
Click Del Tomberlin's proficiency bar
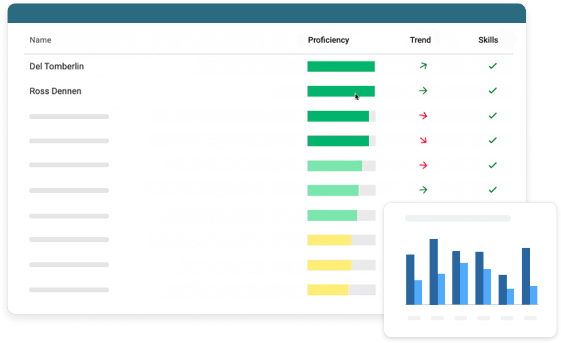tap(341, 67)
